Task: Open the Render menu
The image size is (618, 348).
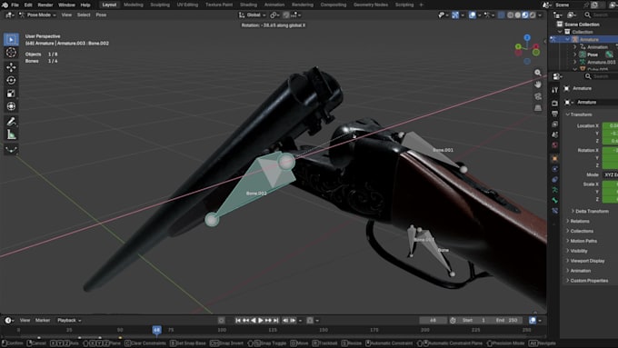Action: point(45,5)
